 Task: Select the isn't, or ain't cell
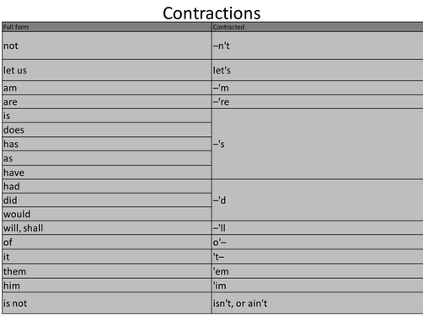(317, 303)
